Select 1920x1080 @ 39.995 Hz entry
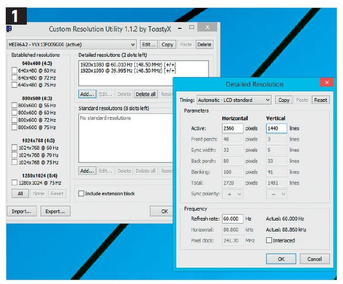343x284 pixels. point(128,70)
